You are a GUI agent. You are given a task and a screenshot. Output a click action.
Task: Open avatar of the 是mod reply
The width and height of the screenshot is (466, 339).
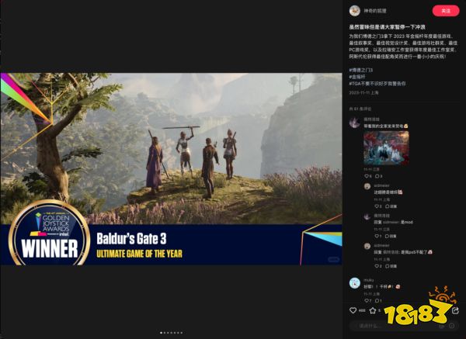tap(367, 216)
